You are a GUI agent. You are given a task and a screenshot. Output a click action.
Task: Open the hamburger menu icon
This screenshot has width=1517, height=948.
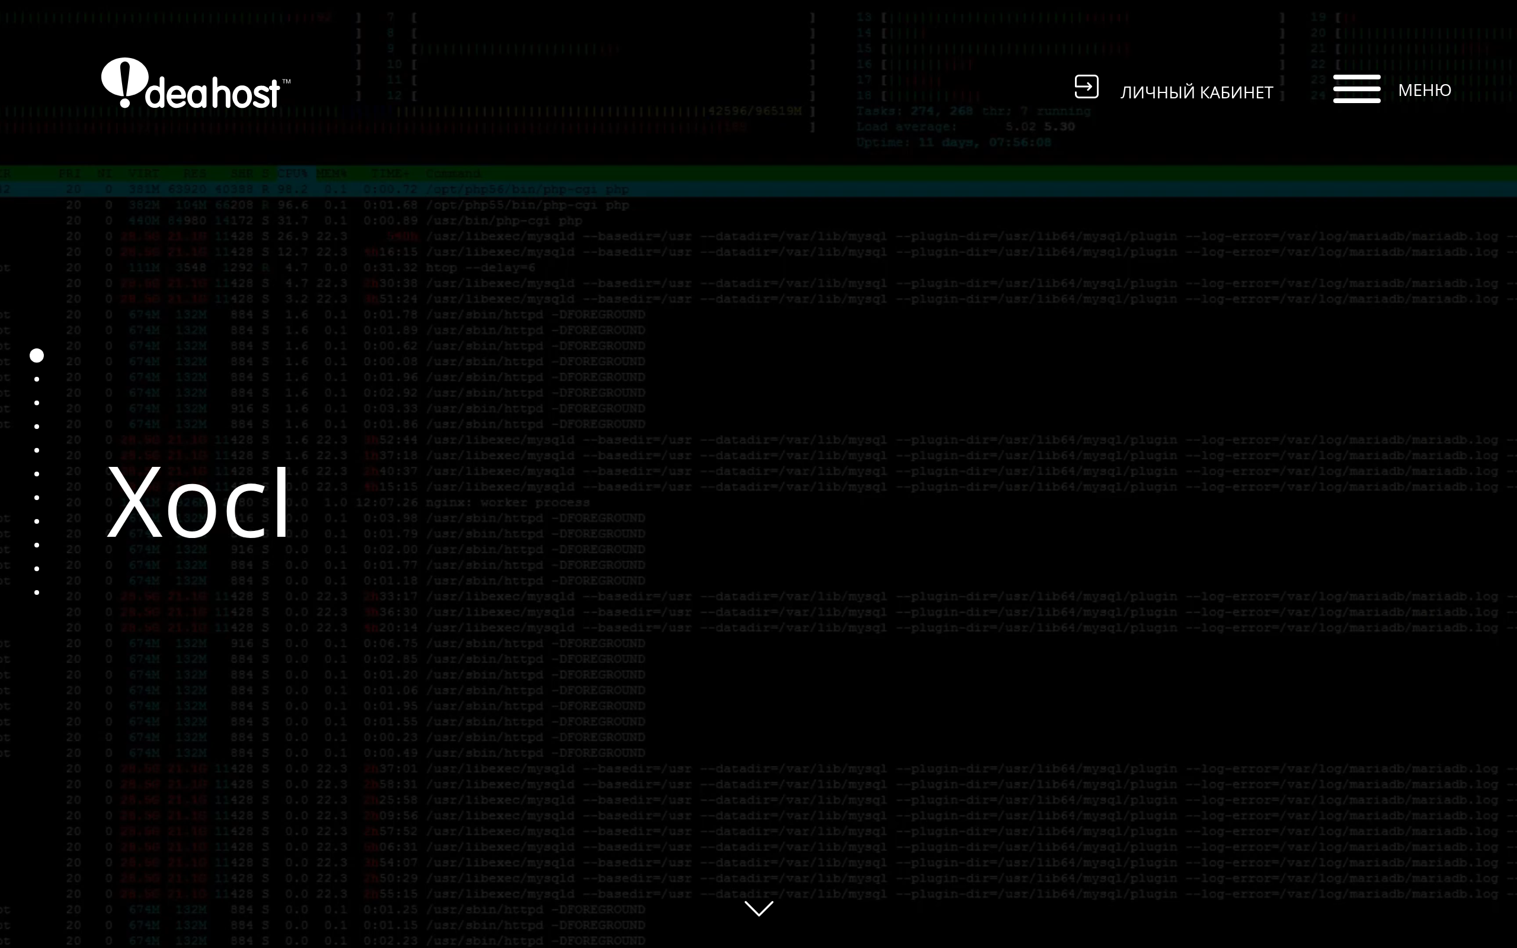[x=1356, y=88]
